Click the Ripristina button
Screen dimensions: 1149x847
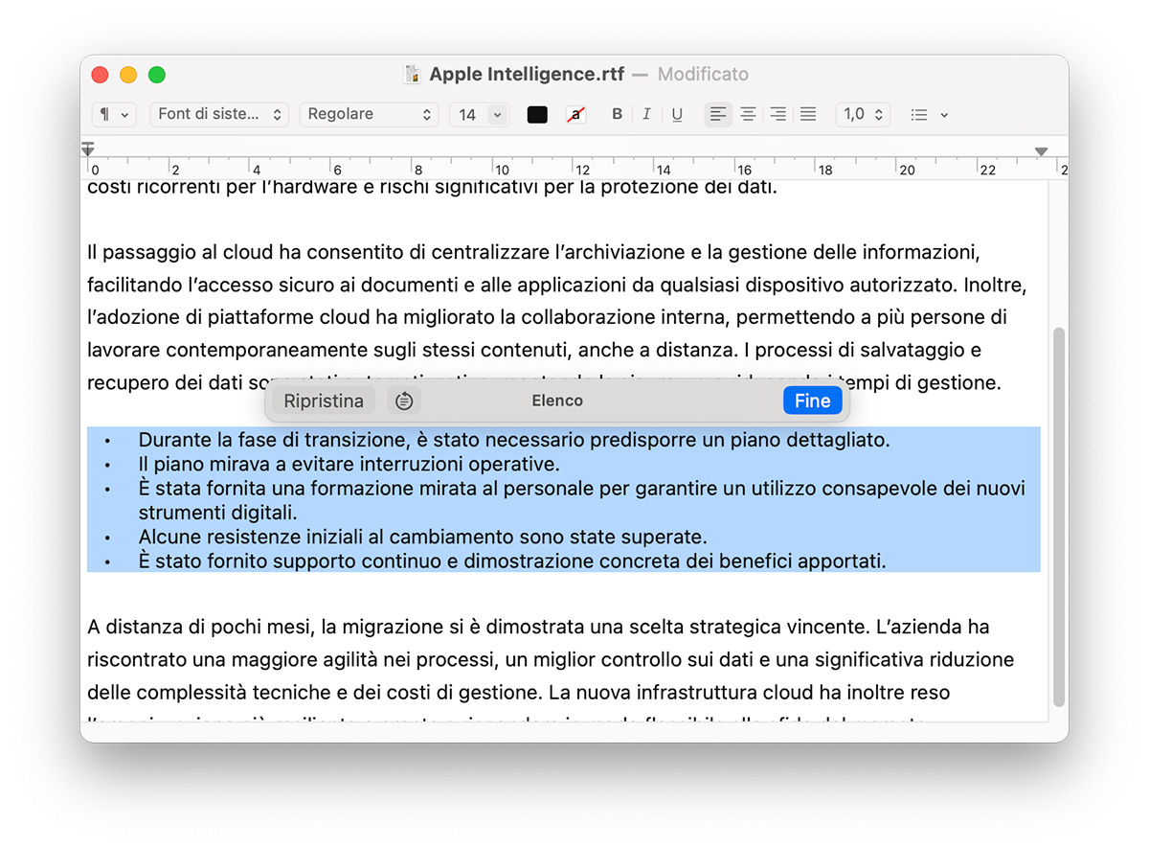[324, 401]
